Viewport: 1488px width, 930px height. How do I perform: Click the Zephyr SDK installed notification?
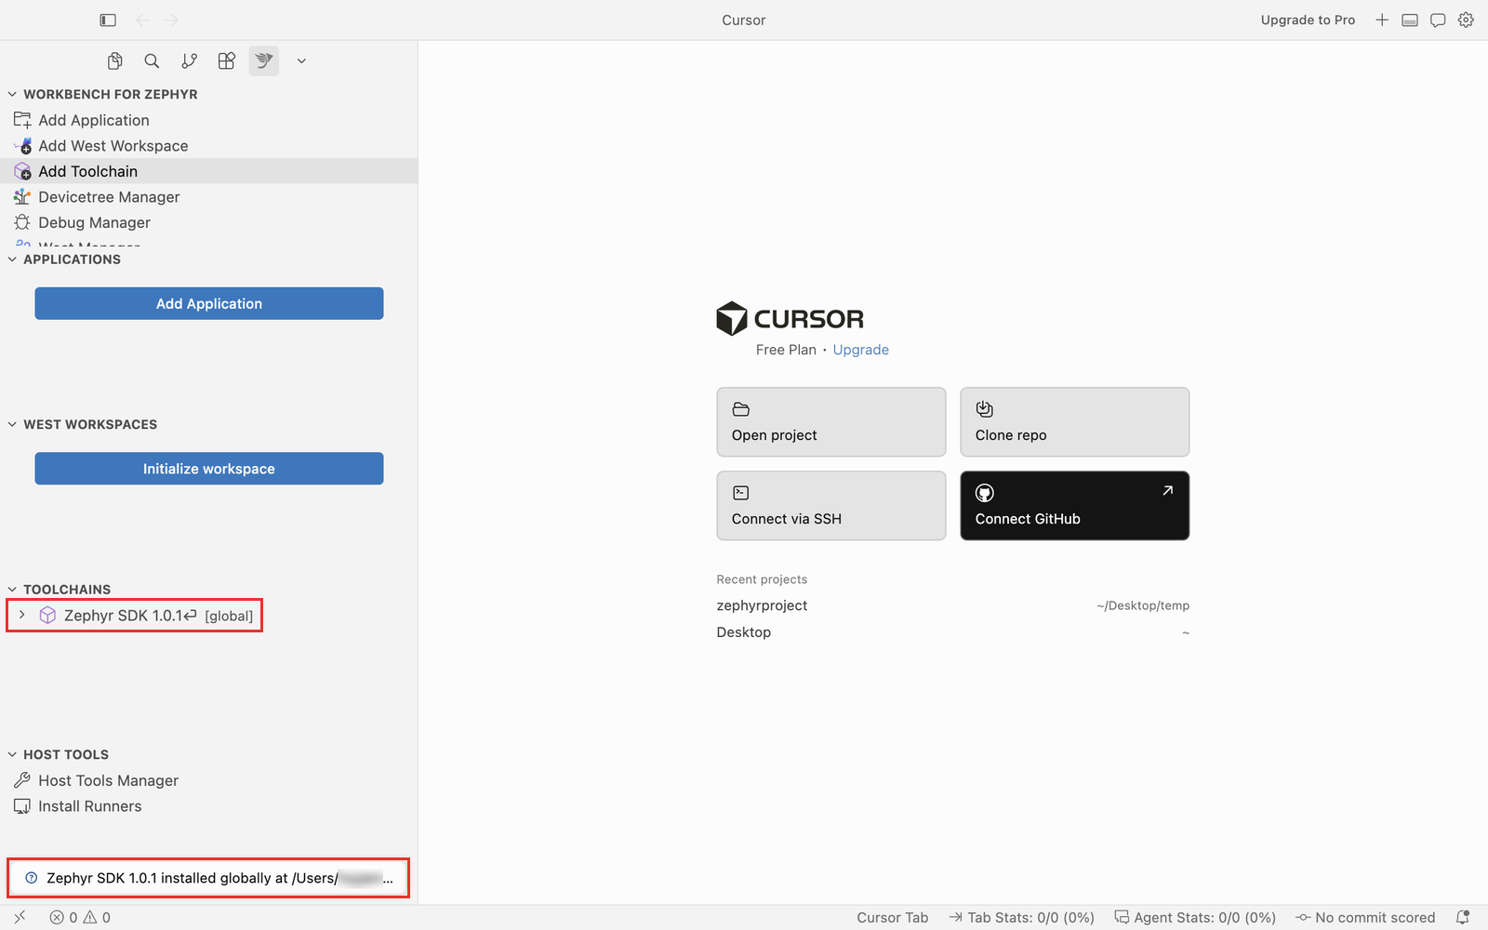pyautogui.click(x=208, y=878)
